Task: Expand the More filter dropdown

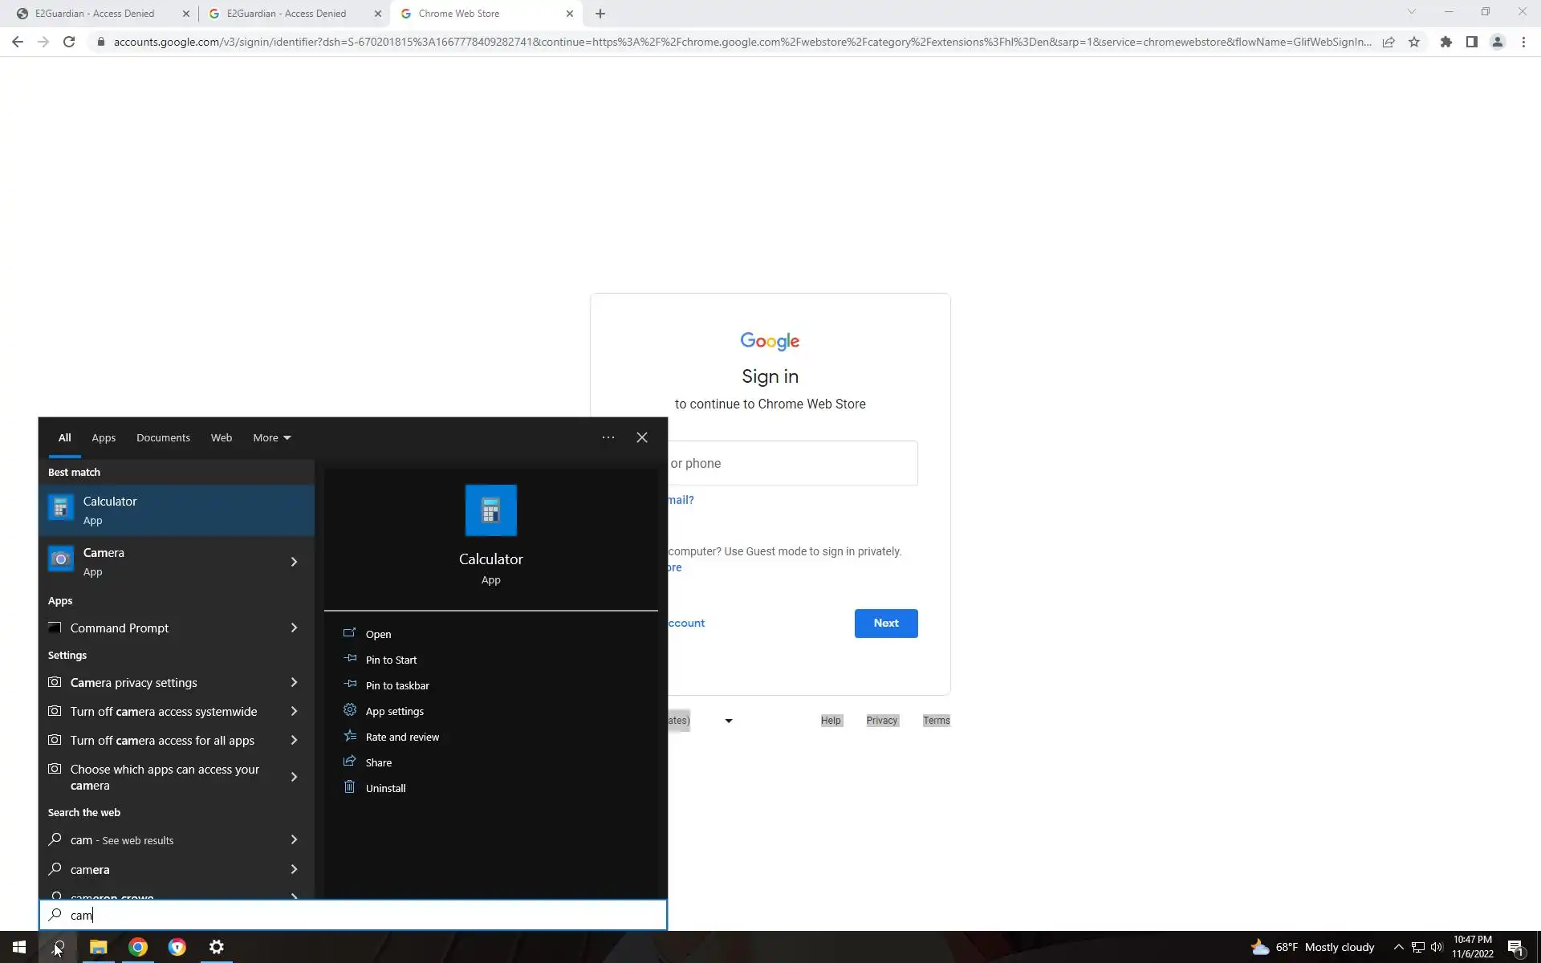Action: 271,437
